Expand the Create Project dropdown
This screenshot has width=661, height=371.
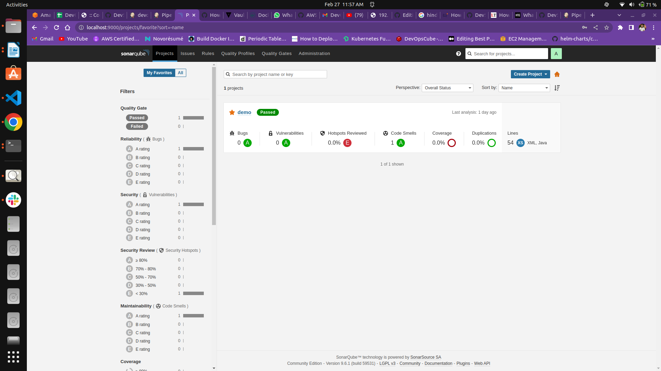point(530,74)
